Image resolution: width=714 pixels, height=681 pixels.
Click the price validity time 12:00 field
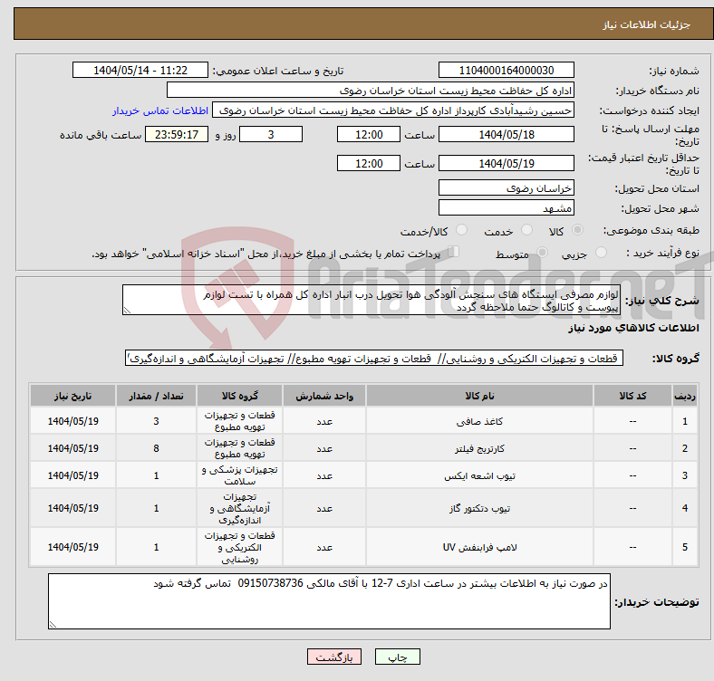[369, 163]
